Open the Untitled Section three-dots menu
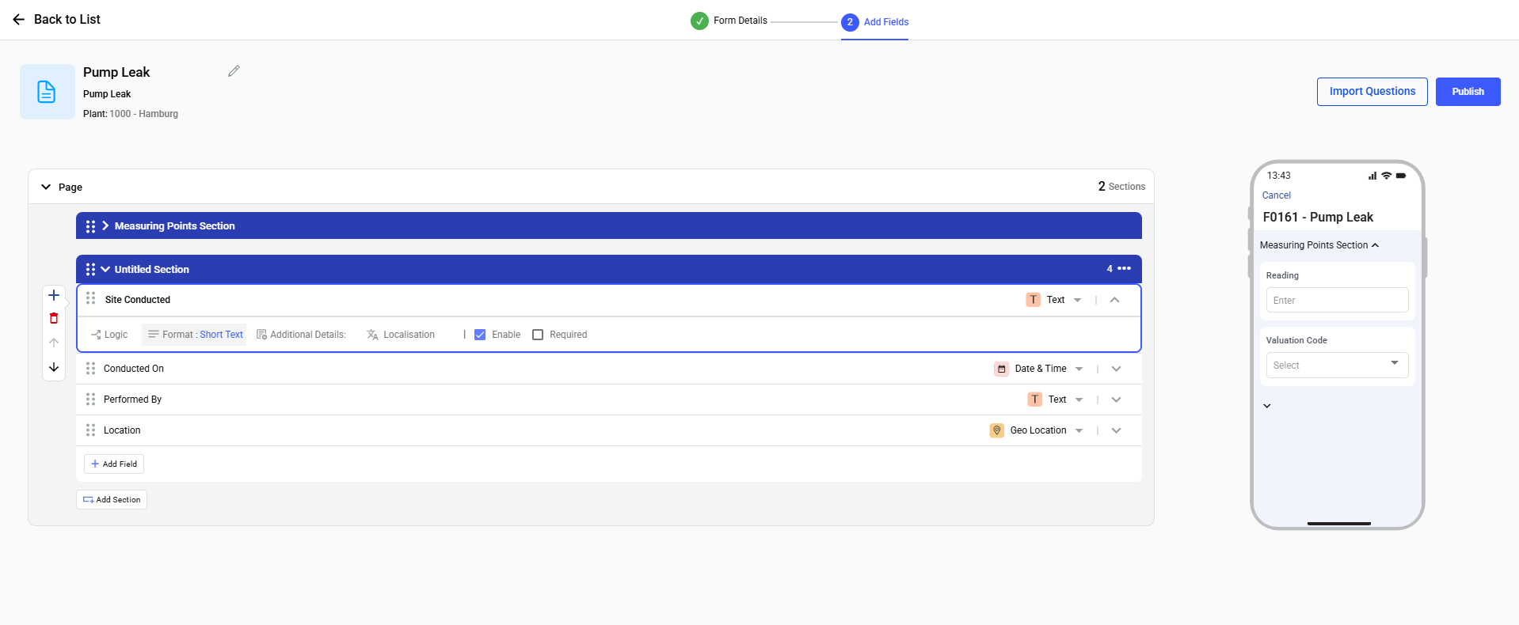Screen dimensions: 1519x625 (x=1124, y=269)
